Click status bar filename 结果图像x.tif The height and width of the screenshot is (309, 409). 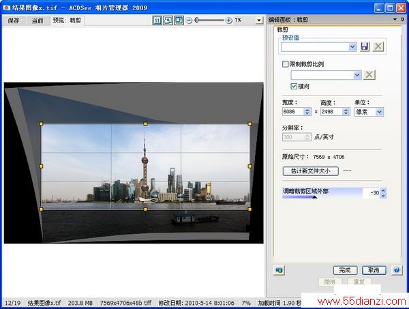coord(44,303)
